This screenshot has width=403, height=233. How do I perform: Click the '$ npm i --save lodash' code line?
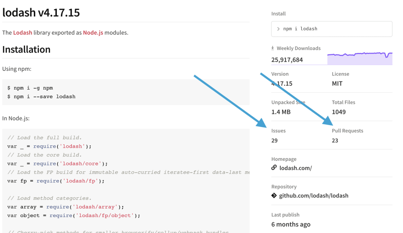tap(41, 97)
